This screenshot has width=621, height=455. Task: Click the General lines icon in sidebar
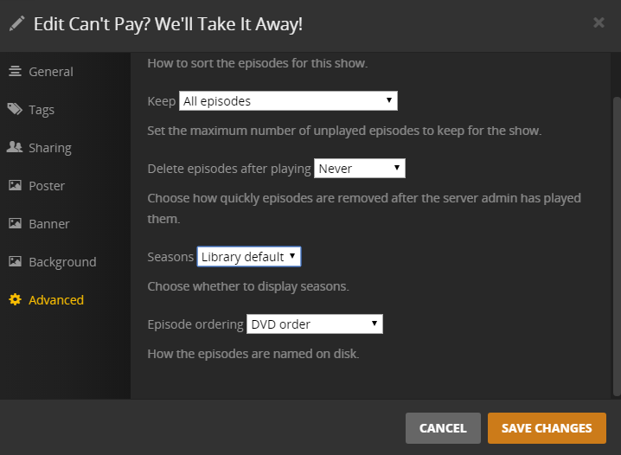15,72
